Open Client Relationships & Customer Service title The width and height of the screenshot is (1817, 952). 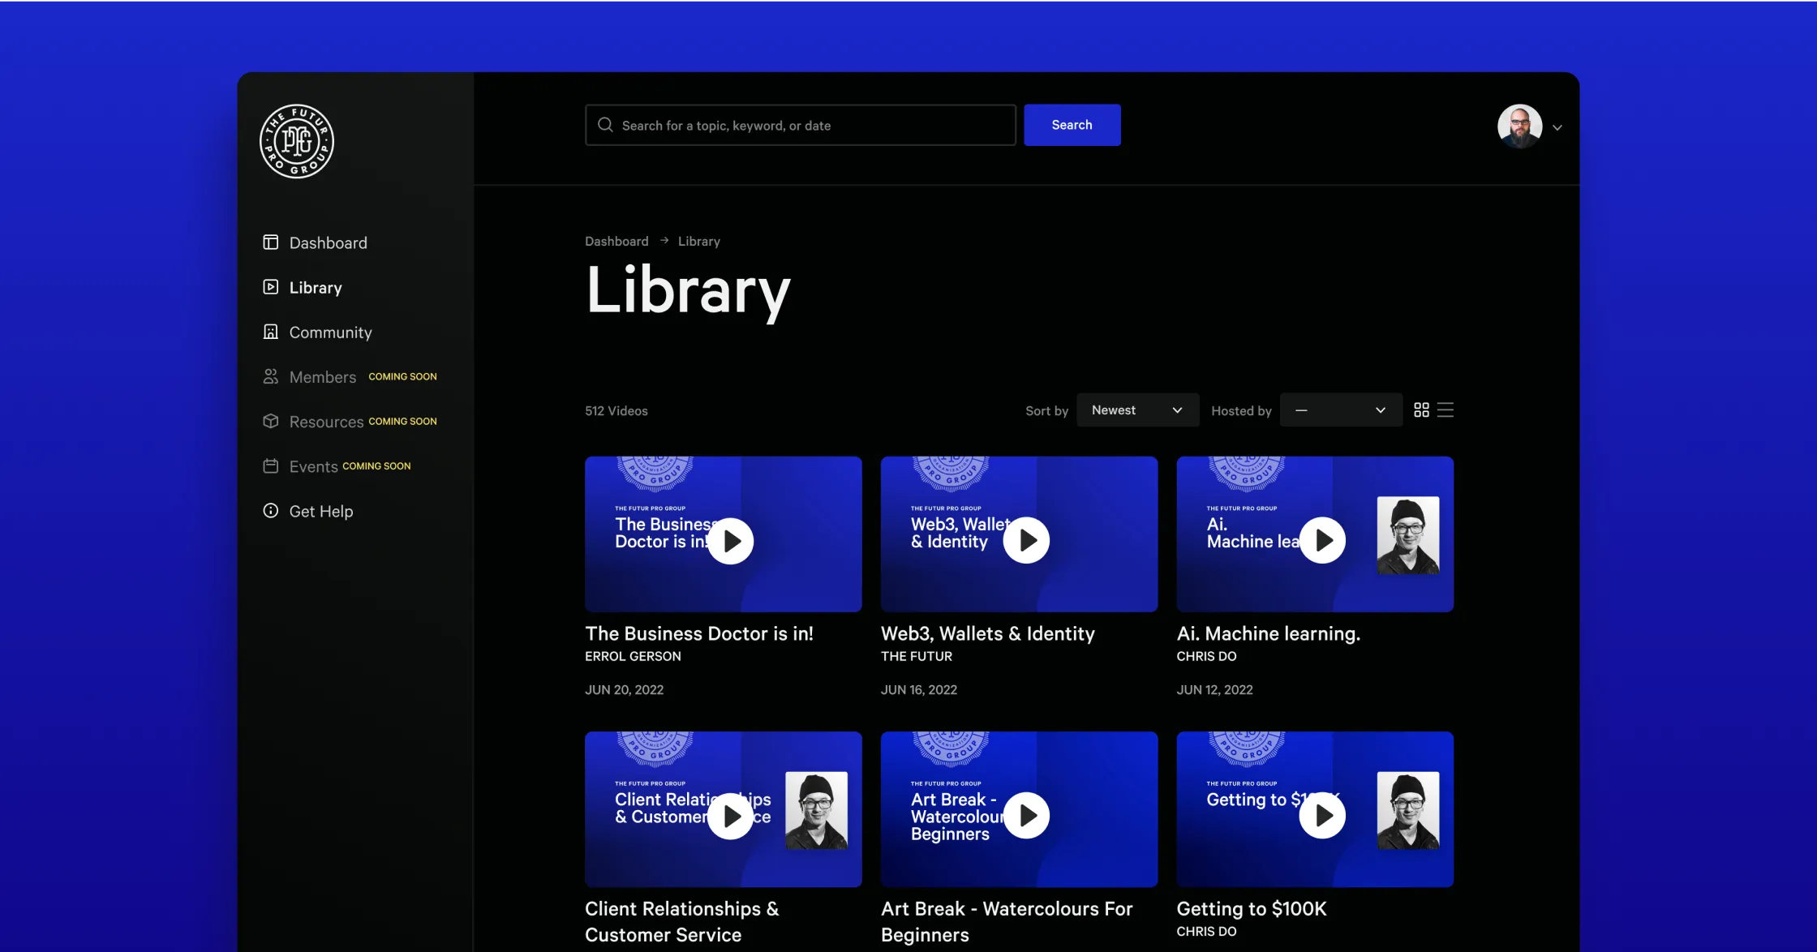click(682, 921)
